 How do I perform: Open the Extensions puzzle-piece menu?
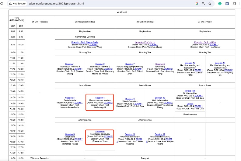point(234,4)
